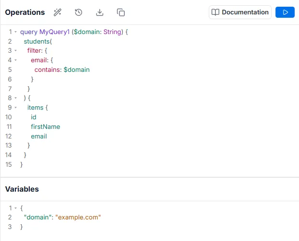Click the String type annotation

[112, 32]
